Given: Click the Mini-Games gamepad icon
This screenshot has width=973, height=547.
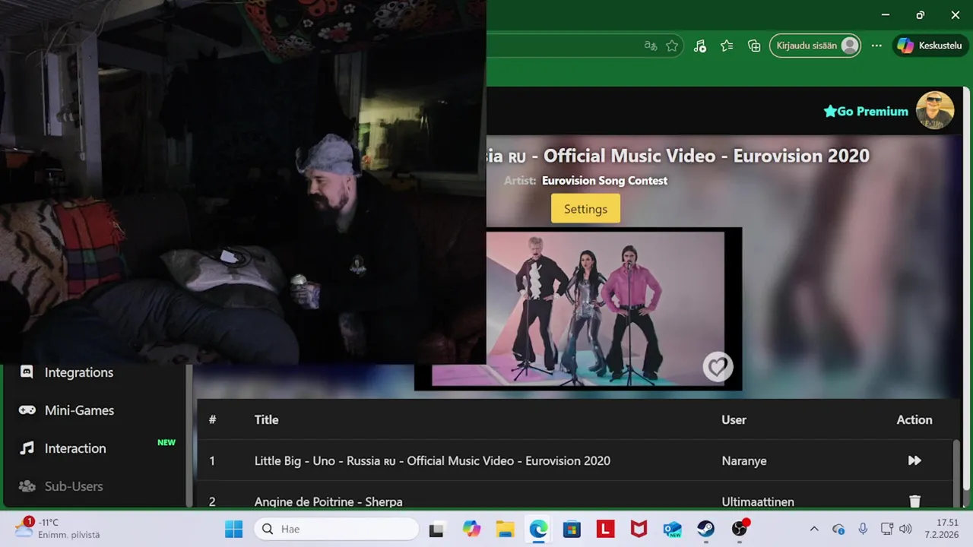Looking at the screenshot, I should pyautogui.click(x=27, y=410).
